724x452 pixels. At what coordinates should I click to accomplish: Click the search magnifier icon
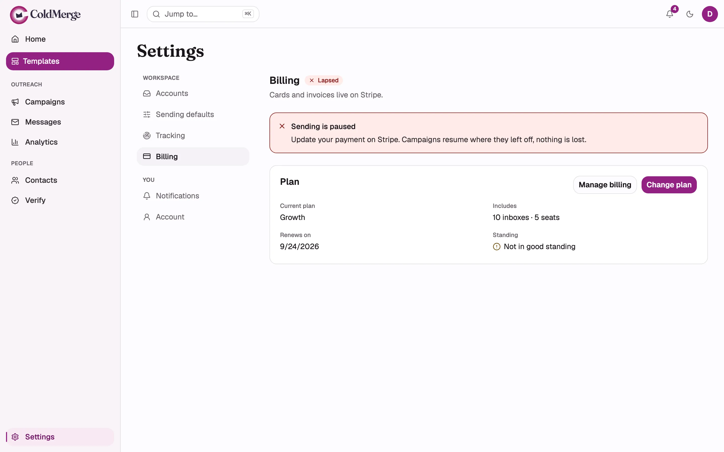pyautogui.click(x=156, y=14)
